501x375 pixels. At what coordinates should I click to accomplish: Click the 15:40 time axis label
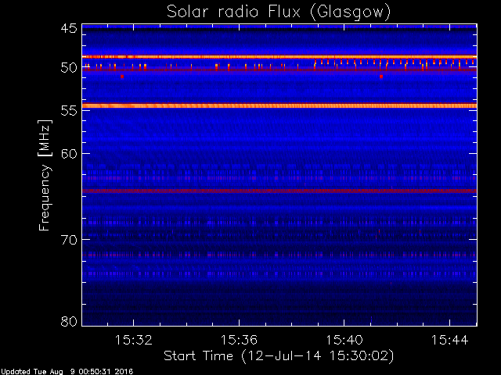tap(344, 340)
